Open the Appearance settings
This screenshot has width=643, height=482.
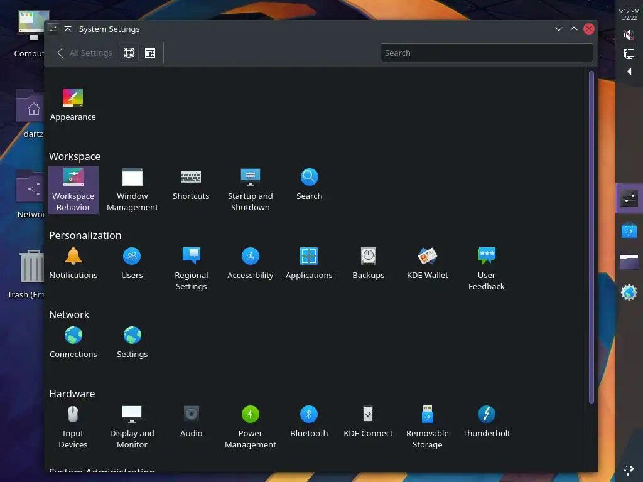click(x=73, y=105)
